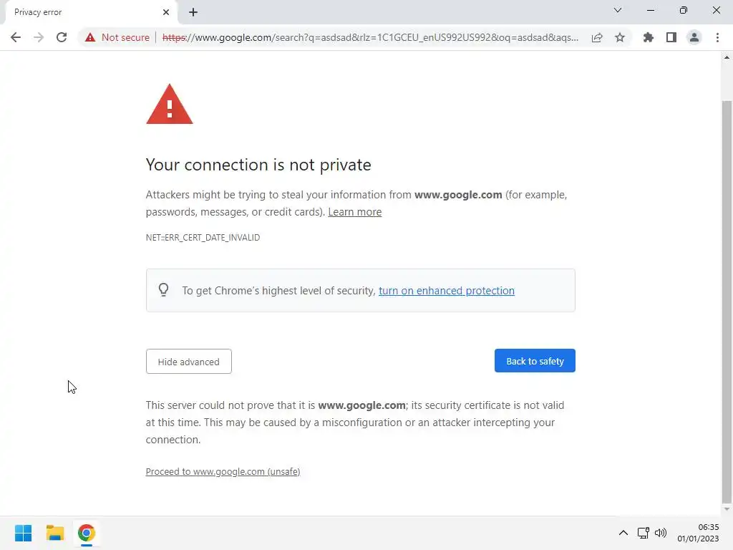Image resolution: width=733 pixels, height=550 pixels.
Task: Click Back to safety button
Action: click(535, 361)
